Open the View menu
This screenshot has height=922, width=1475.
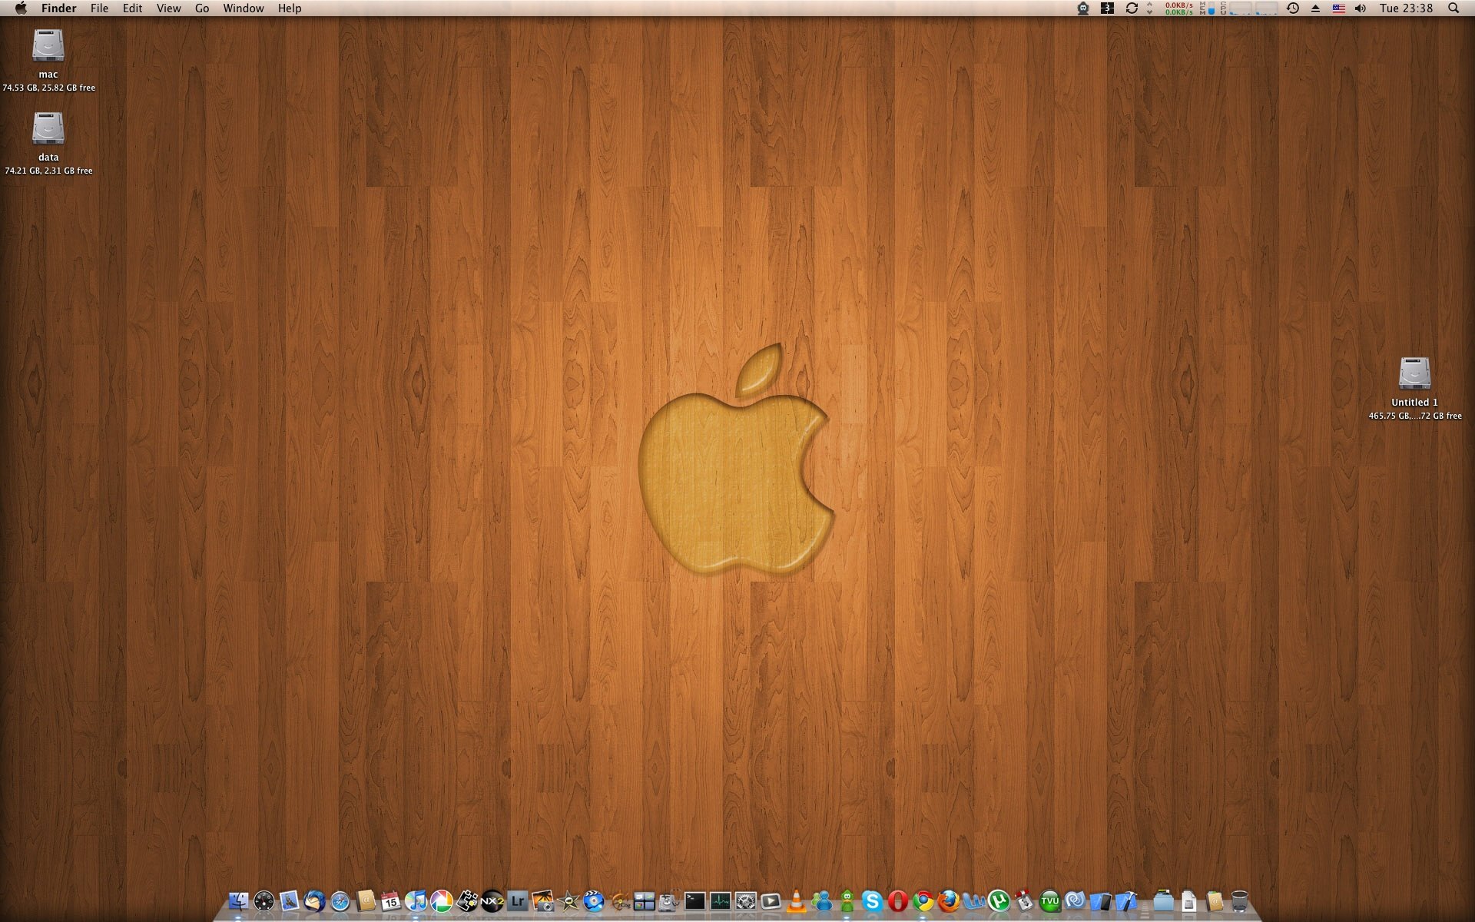pyautogui.click(x=168, y=8)
